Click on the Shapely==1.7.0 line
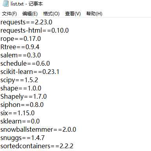151x151 pixels. 24,97
